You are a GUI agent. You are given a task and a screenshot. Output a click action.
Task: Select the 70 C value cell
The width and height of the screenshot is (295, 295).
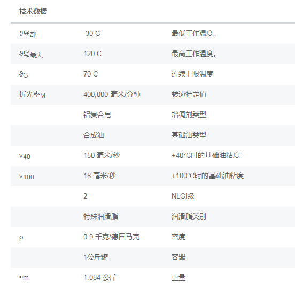90,74
